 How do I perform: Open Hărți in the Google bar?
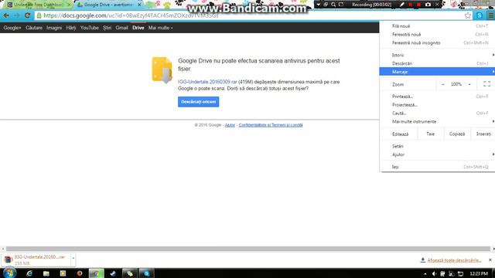tap(71, 28)
